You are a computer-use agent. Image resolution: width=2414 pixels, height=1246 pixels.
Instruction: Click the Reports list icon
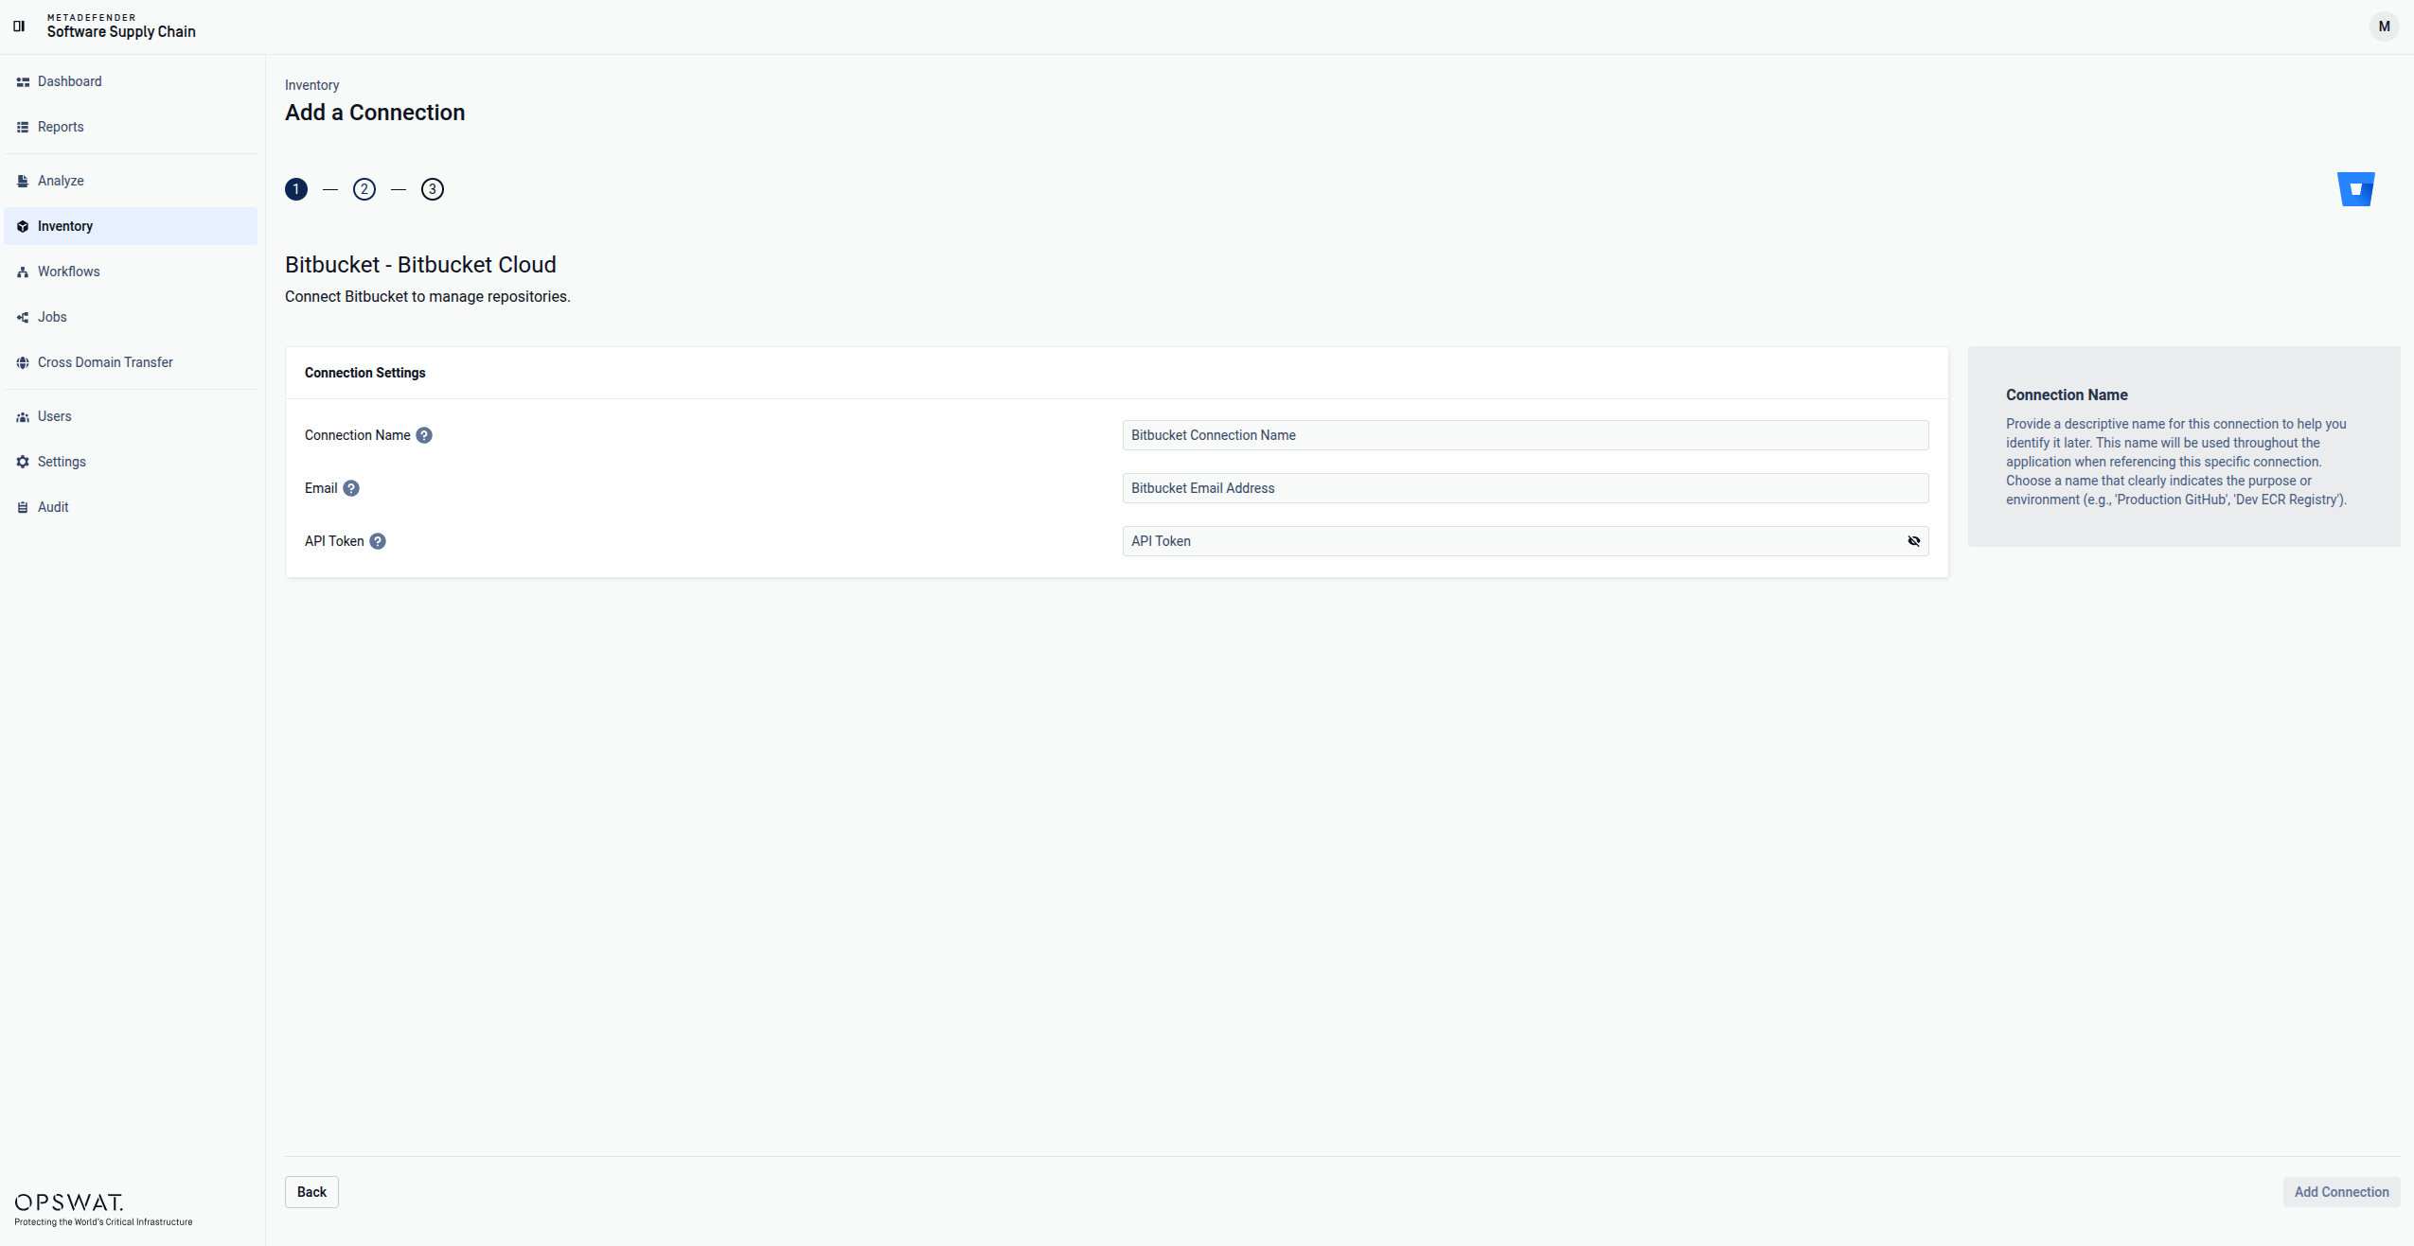[x=23, y=128]
